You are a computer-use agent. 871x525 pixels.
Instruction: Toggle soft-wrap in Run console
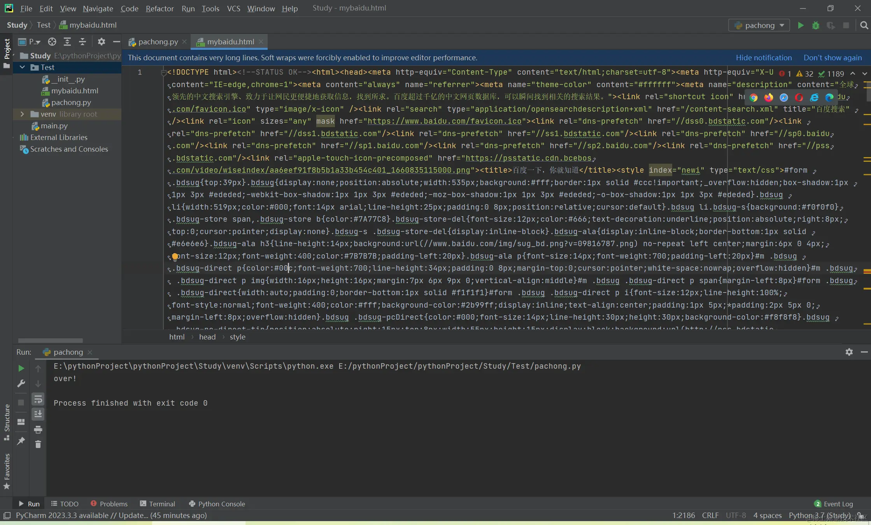coord(38,399)
